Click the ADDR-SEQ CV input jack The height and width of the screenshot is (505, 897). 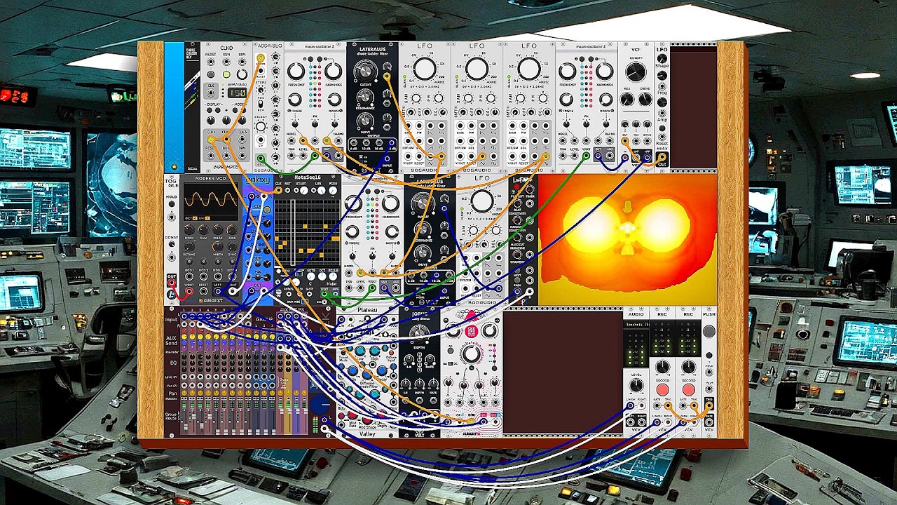[x=261, y=140]
